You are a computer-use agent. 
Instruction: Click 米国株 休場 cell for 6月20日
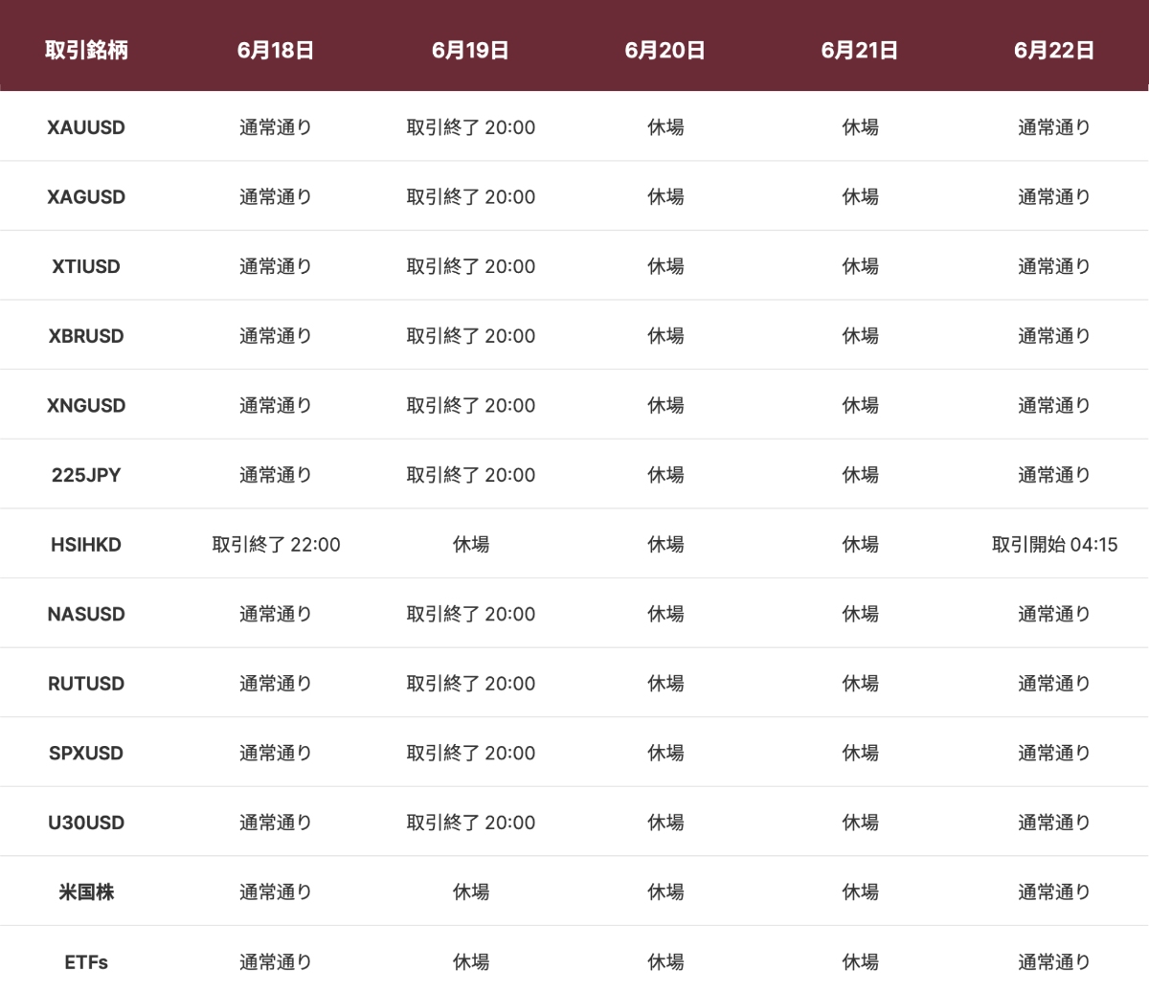click(665, 892)
